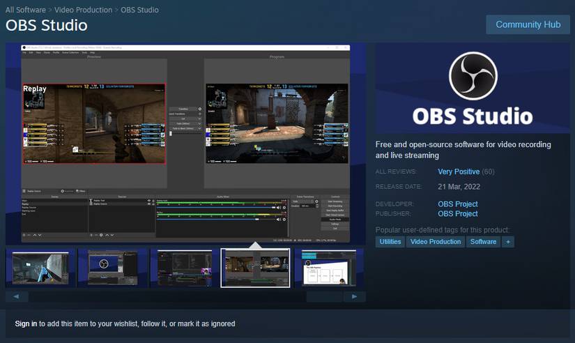Screen dimensions: 575x343
Task: View the Very Positive reviews summary
Action: (459, 171)
